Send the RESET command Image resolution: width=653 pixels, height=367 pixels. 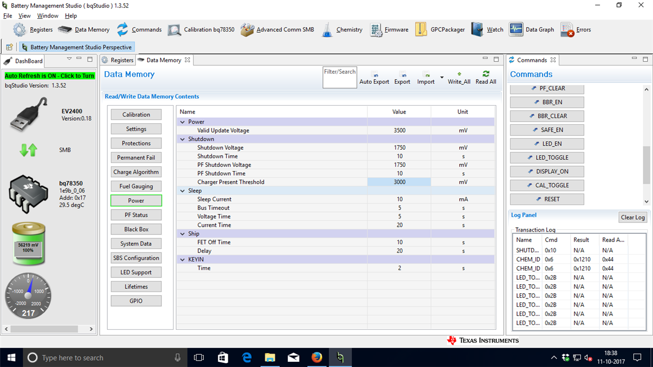pyautogui.click(x=547, y=199)
